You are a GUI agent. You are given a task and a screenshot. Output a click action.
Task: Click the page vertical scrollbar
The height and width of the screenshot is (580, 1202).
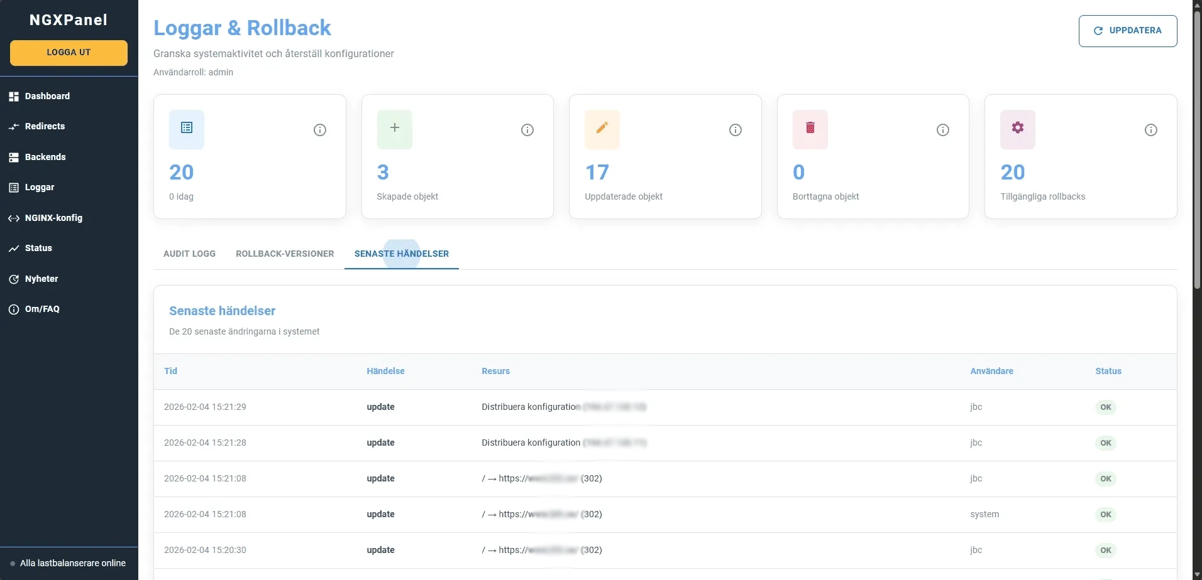[x=1197, y=151]
